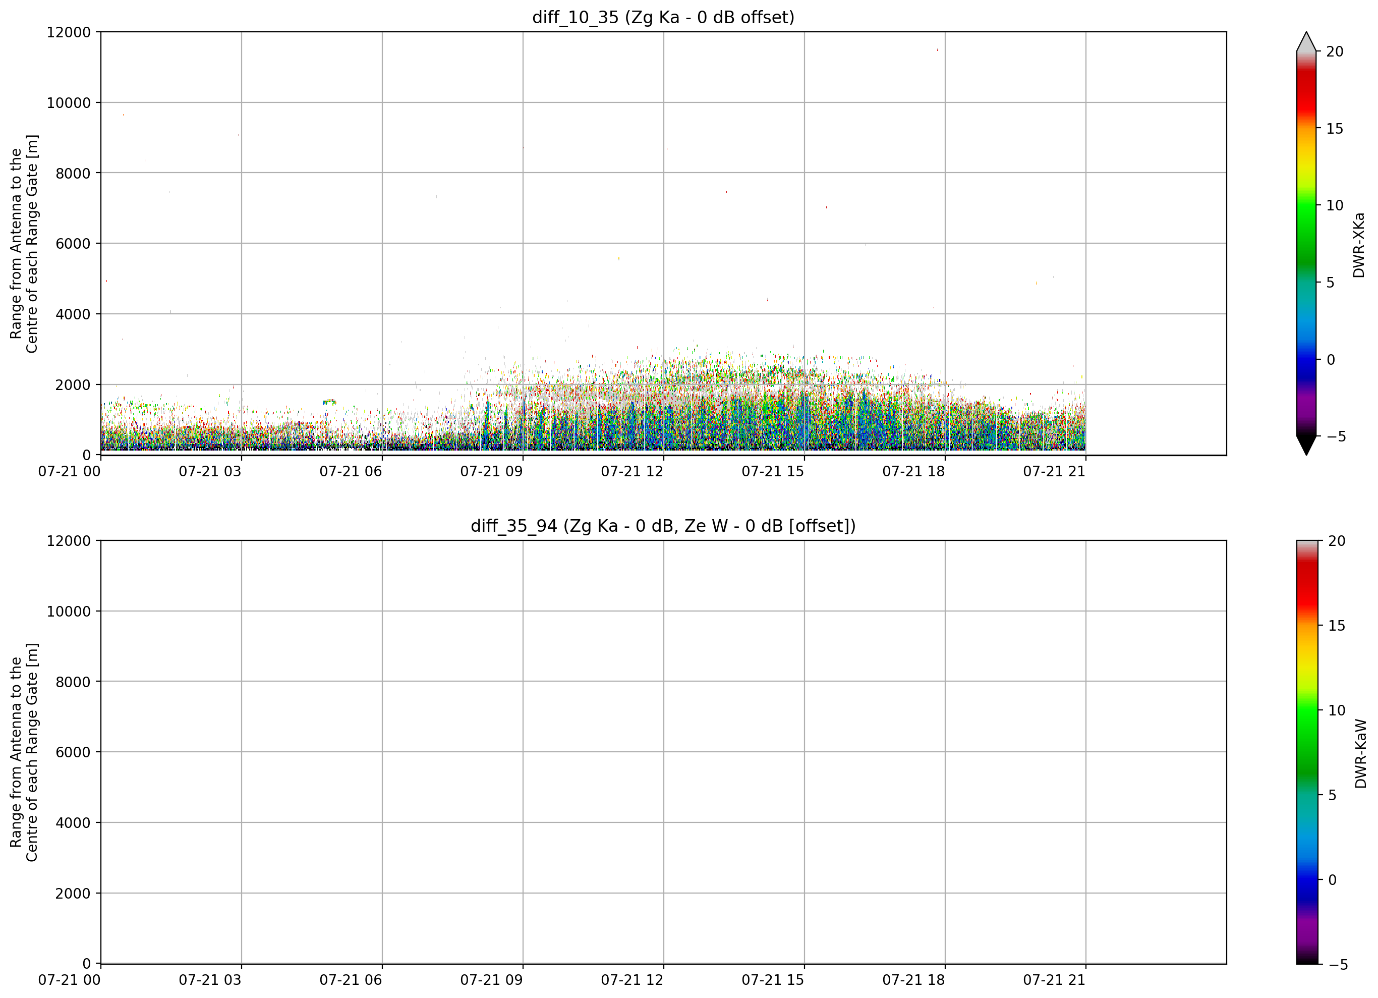Image resolution: width=1378 pixels, height=998 pixels.
Task: Click '07-21 09' time tick under diff_35_94 plot
Action: click(x=492, y=980)
